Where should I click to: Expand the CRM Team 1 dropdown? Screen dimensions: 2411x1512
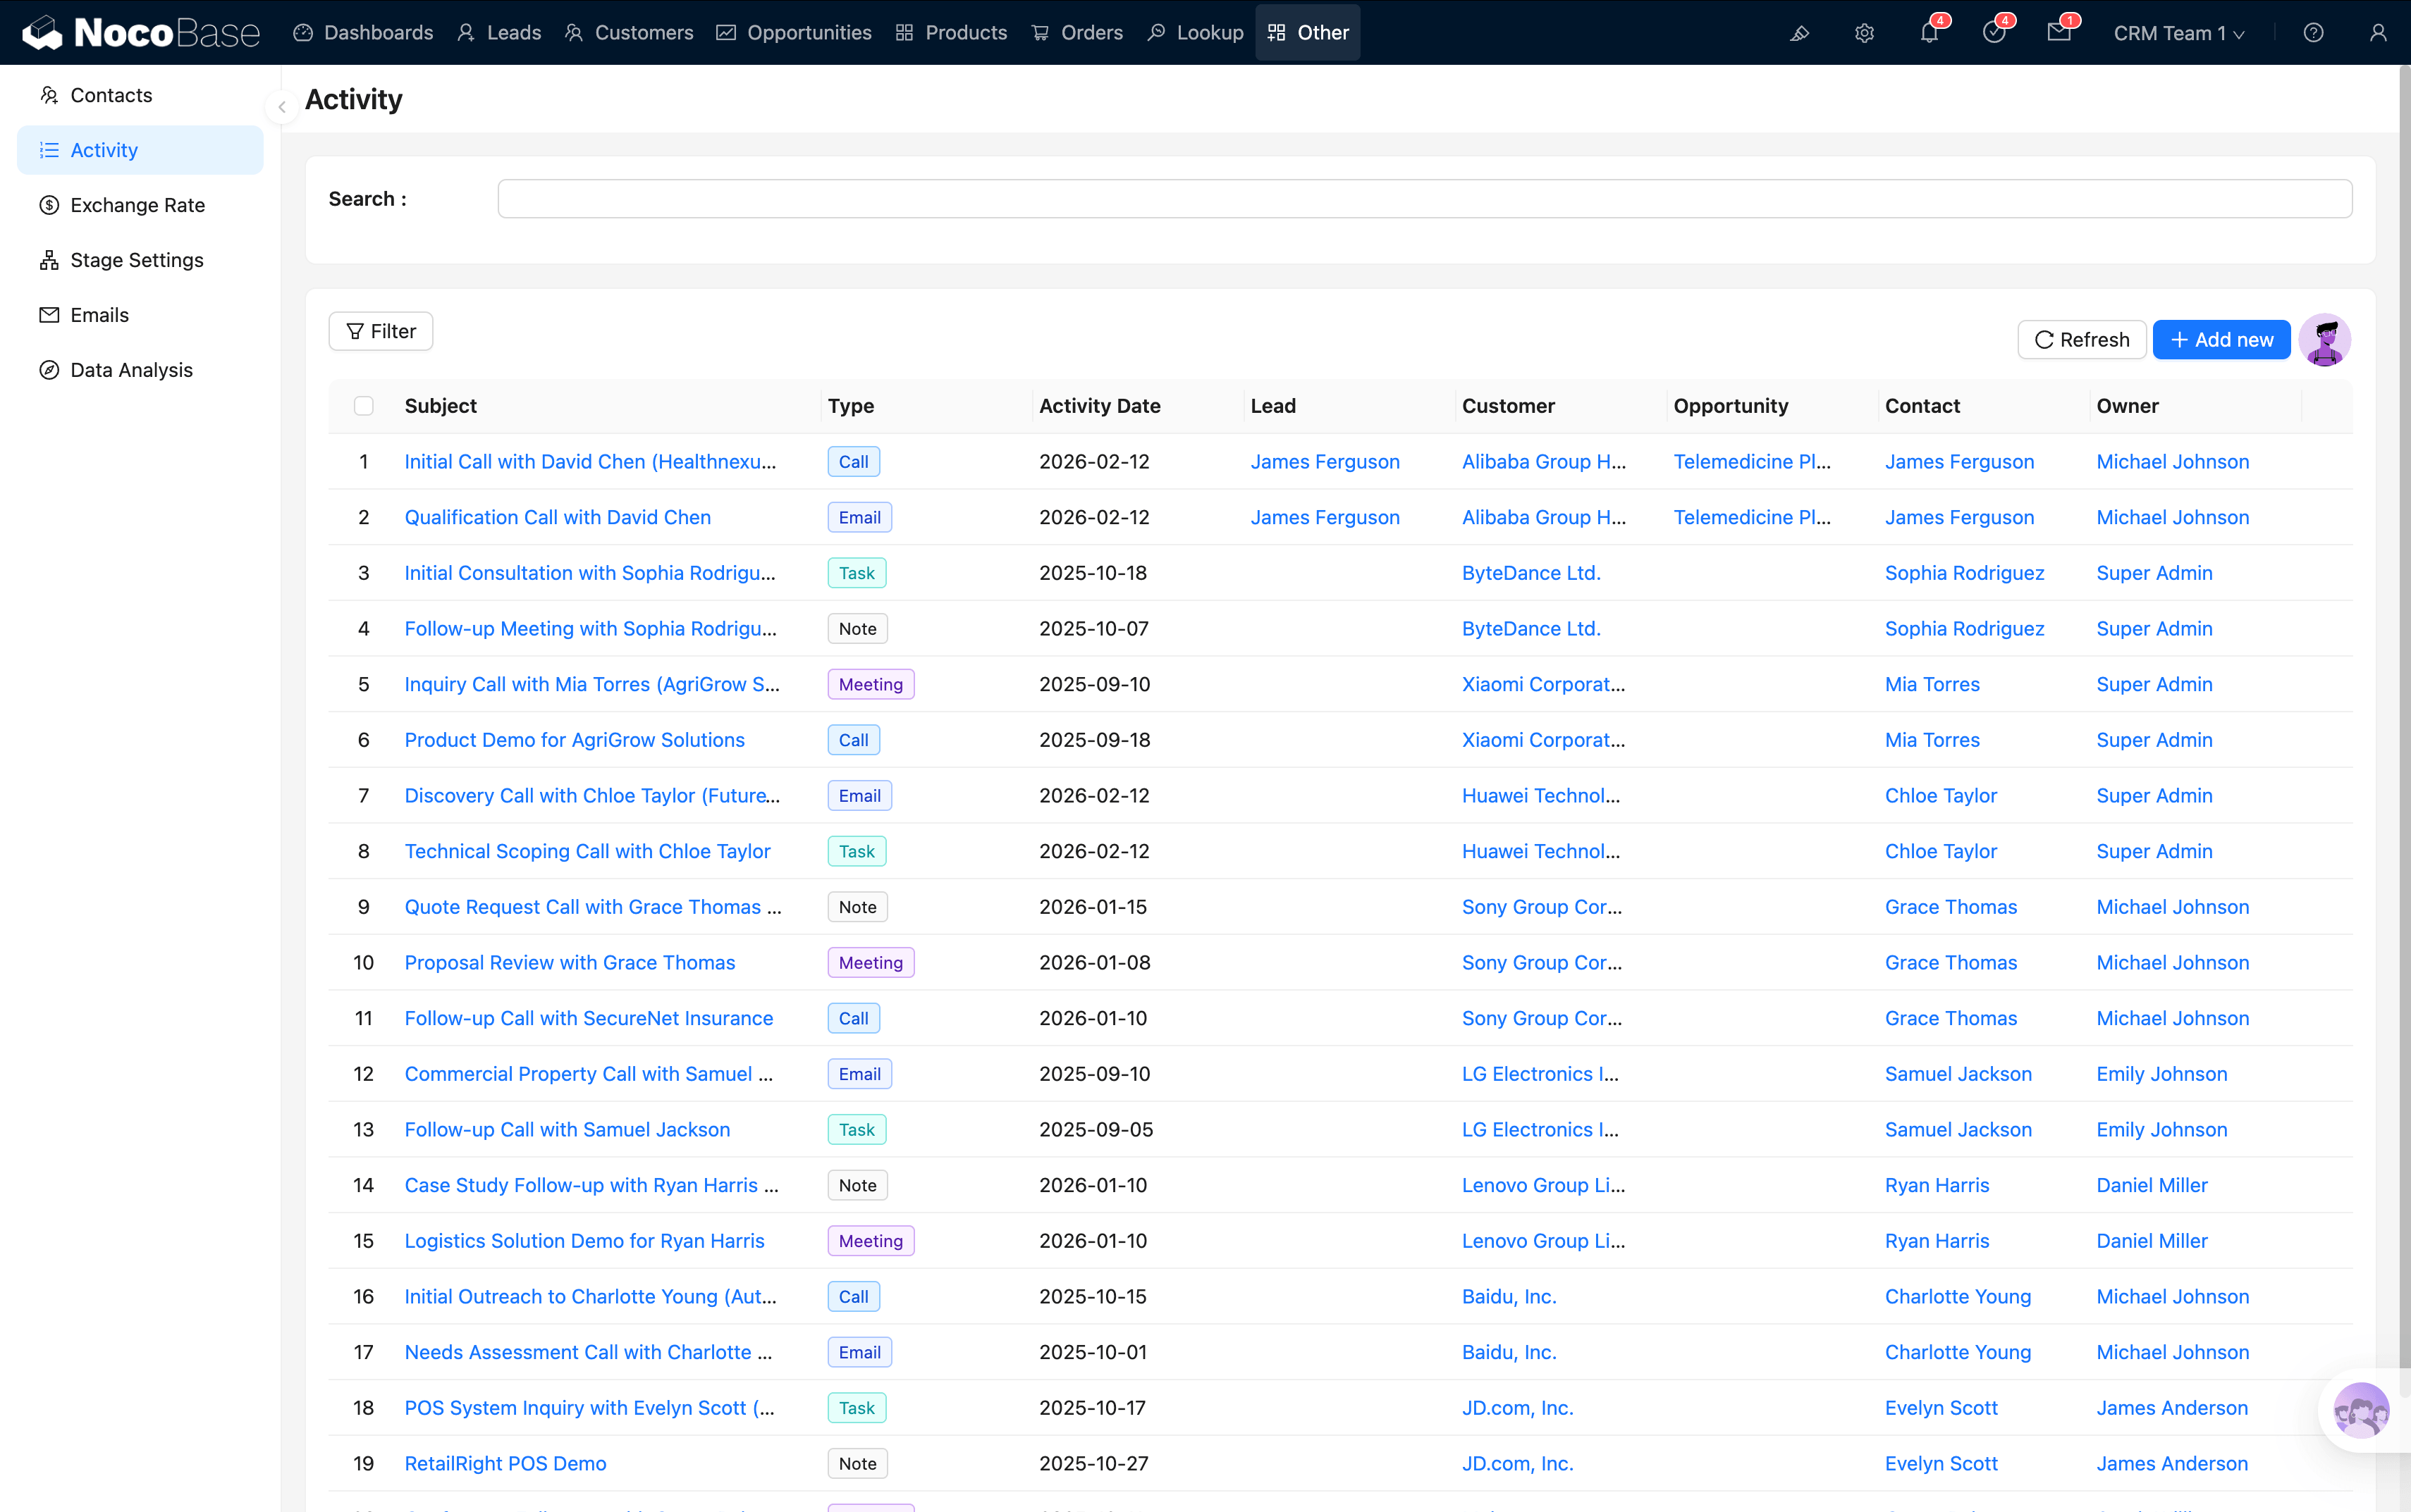(x=2178, y=33)
